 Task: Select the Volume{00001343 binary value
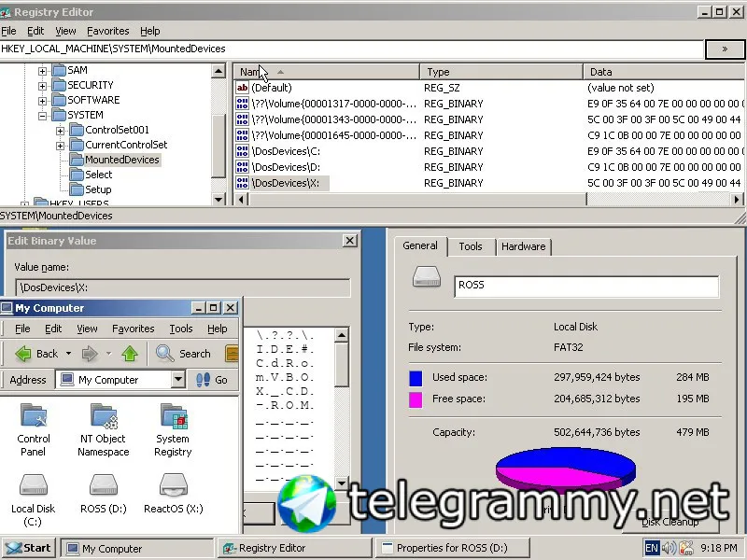coord(333,119)
